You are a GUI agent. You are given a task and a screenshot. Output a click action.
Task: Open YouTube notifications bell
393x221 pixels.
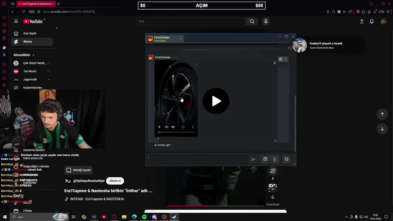pyautogui.click(x=372, y=21)
